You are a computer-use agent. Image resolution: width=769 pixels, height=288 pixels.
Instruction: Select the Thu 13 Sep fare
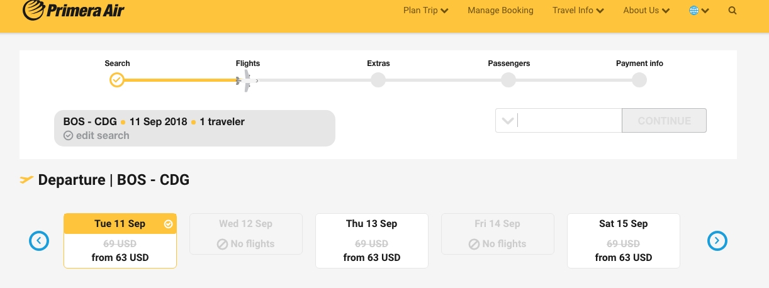pos(372,241)
